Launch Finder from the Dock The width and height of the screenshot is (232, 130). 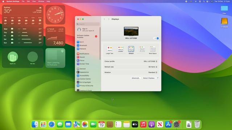tap(35, 124)
